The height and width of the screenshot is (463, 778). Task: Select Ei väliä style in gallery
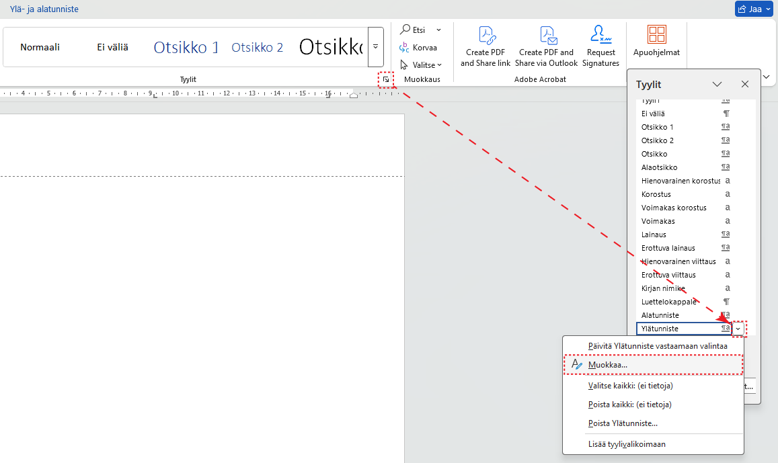(x=112, y=47)
